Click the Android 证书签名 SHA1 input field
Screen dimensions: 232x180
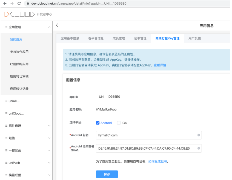149,148
